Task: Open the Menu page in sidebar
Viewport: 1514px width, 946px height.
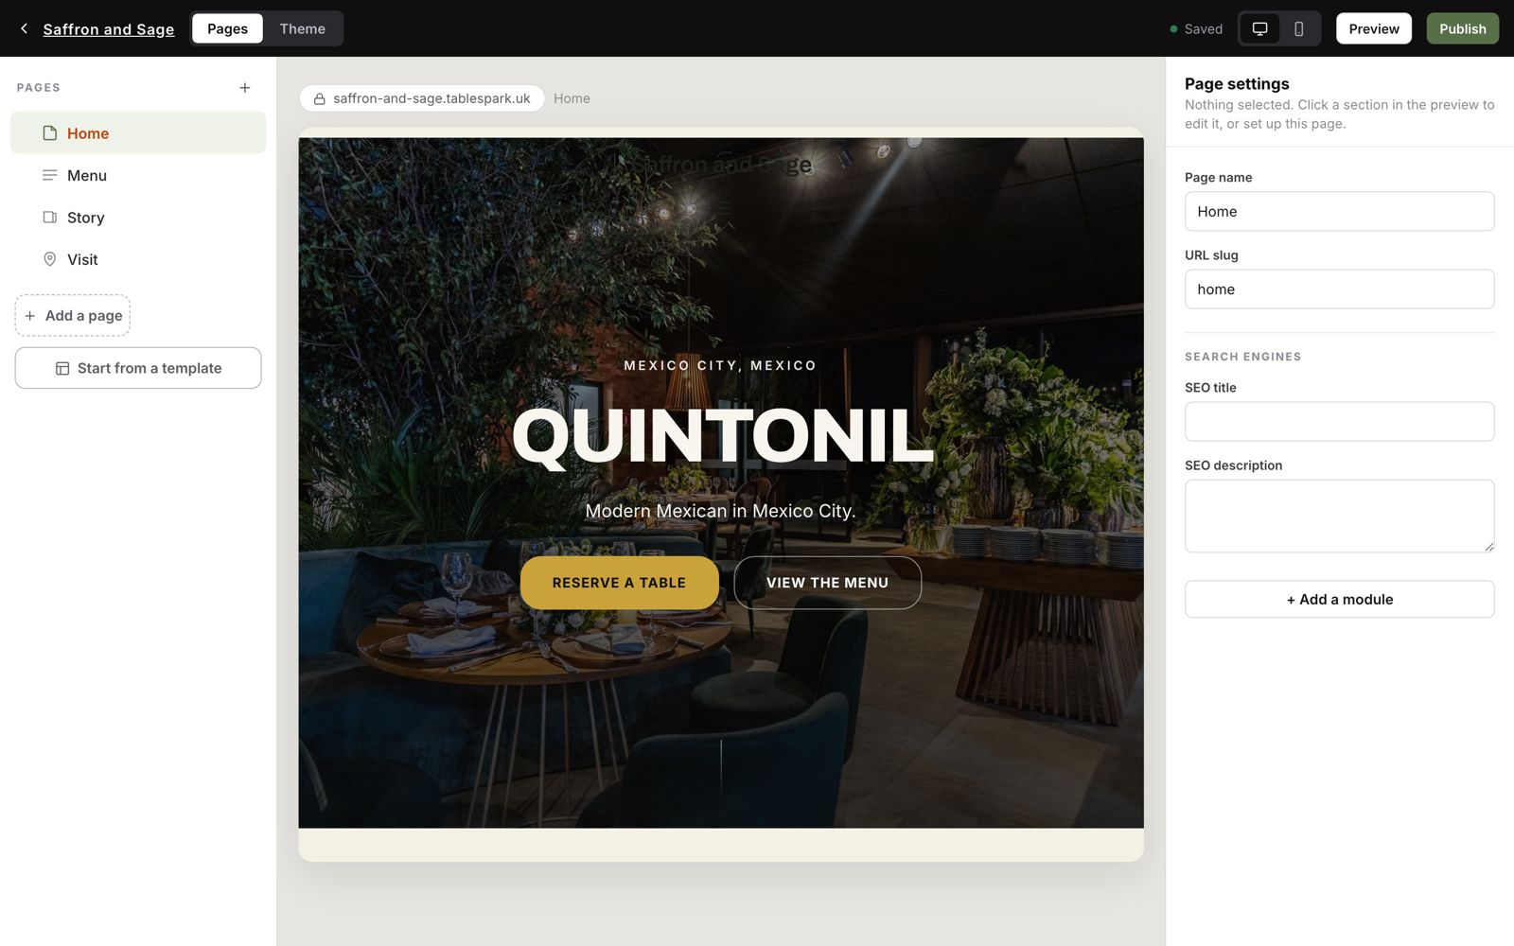Action: 138,175
